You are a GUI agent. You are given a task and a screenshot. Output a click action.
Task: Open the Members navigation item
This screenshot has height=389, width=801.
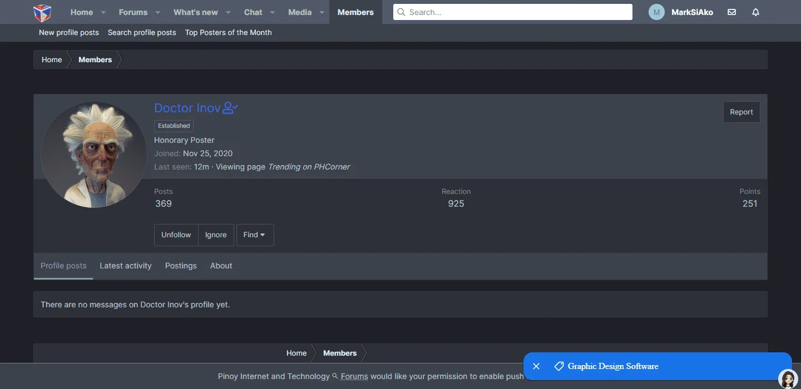tap(355, 12)
